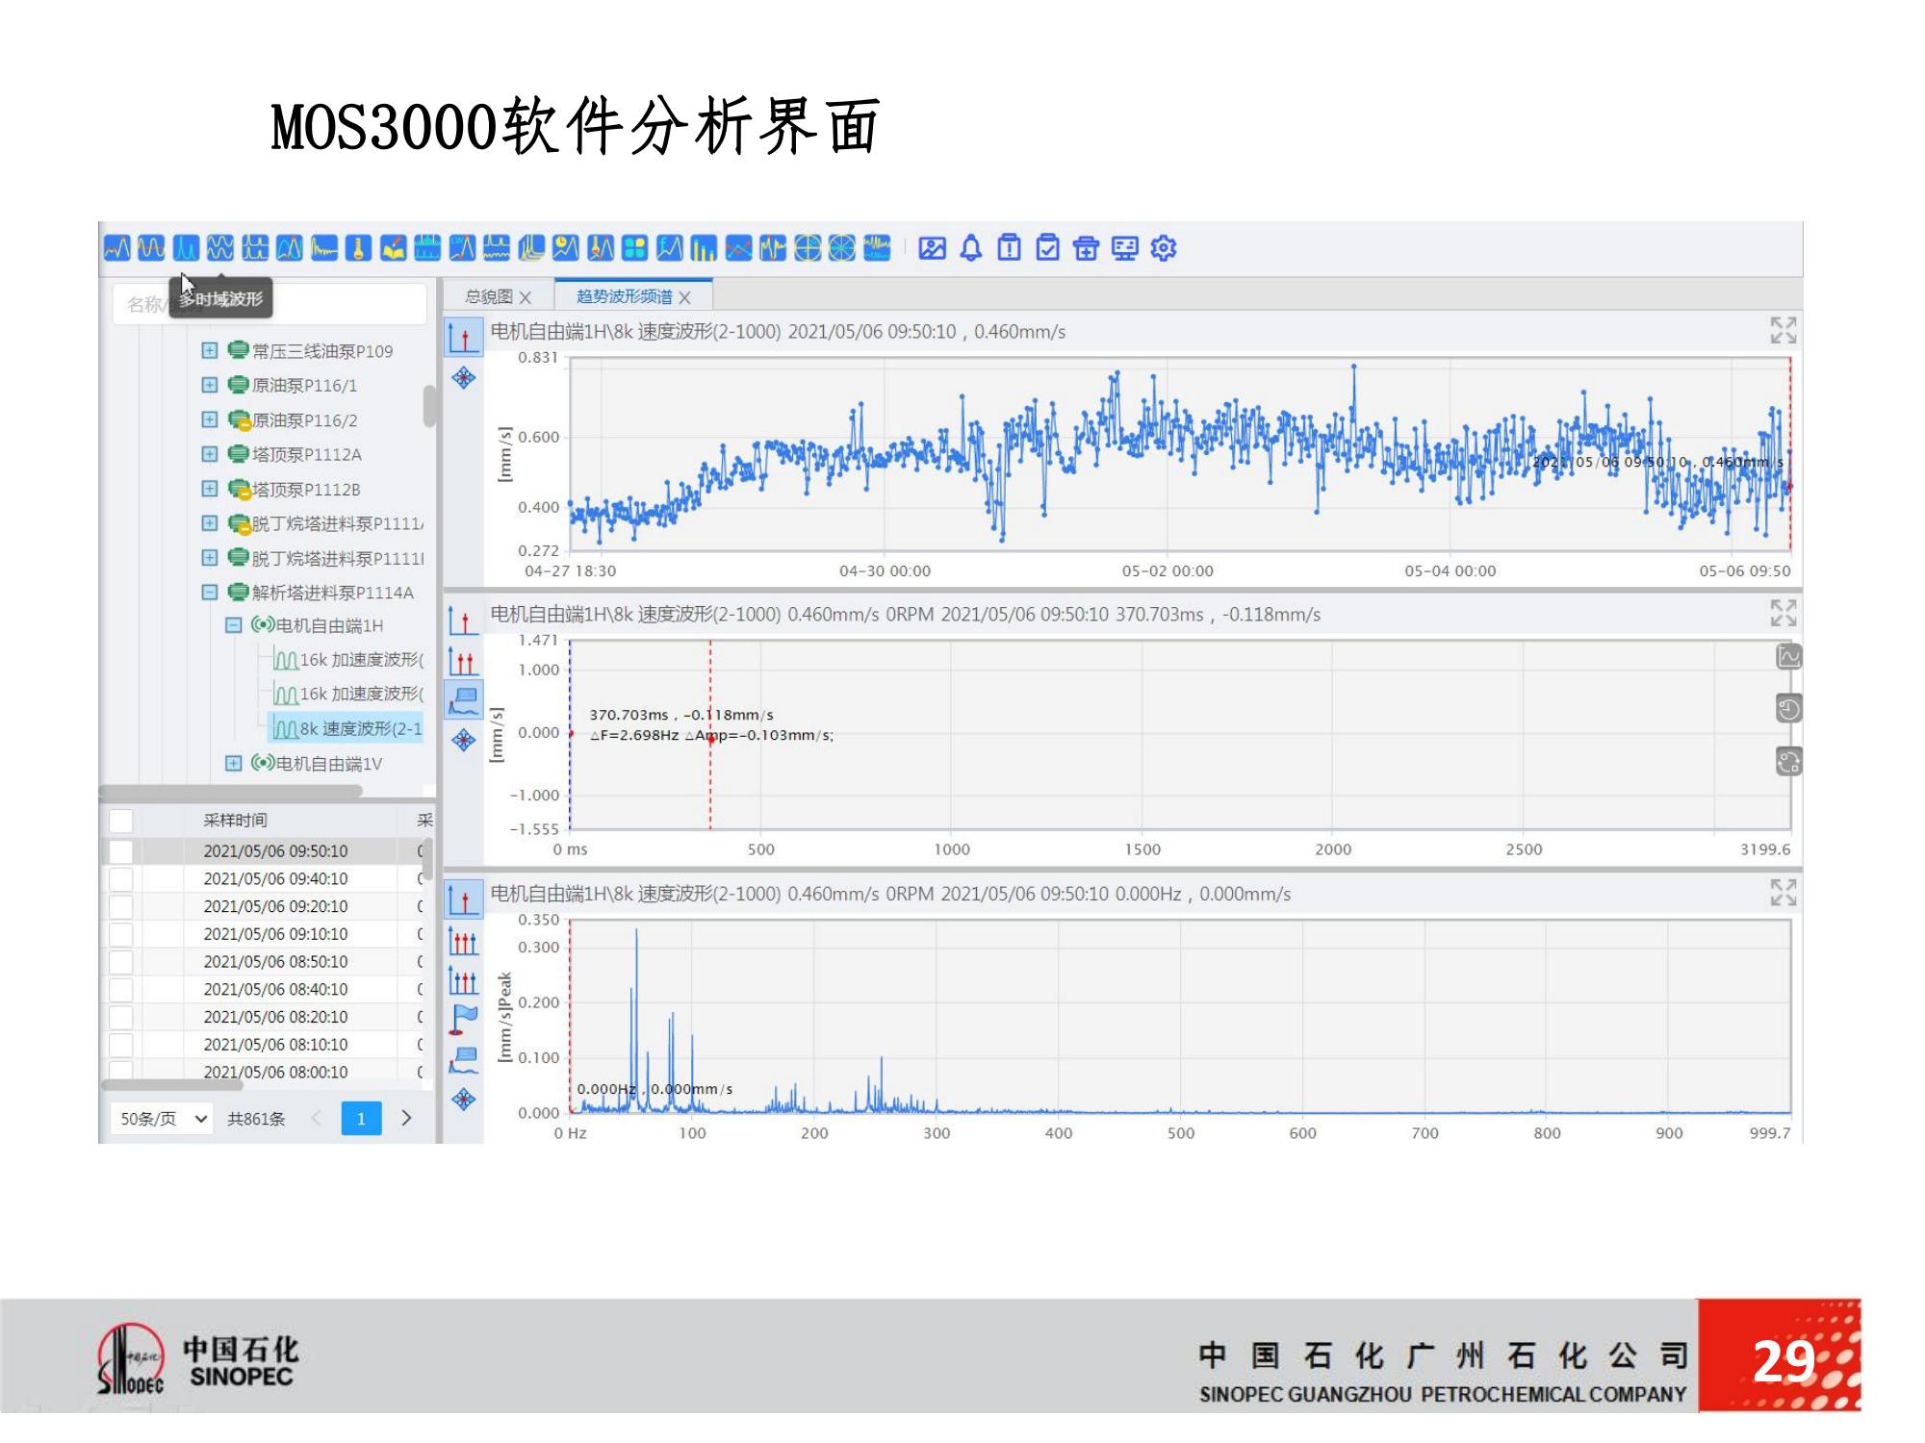Collapse the 解析塔进料泵P1114A tree node
1925x1443 pixels.
pyautogui.click(x=209, y=593)
